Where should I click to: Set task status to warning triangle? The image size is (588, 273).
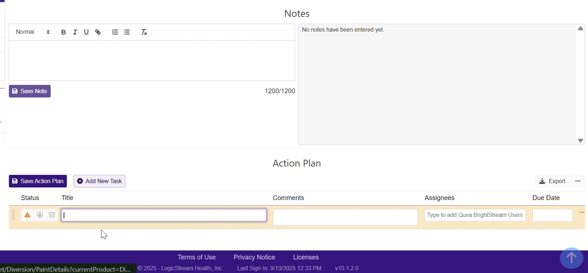pyautogui.click(x=27, y=215)
